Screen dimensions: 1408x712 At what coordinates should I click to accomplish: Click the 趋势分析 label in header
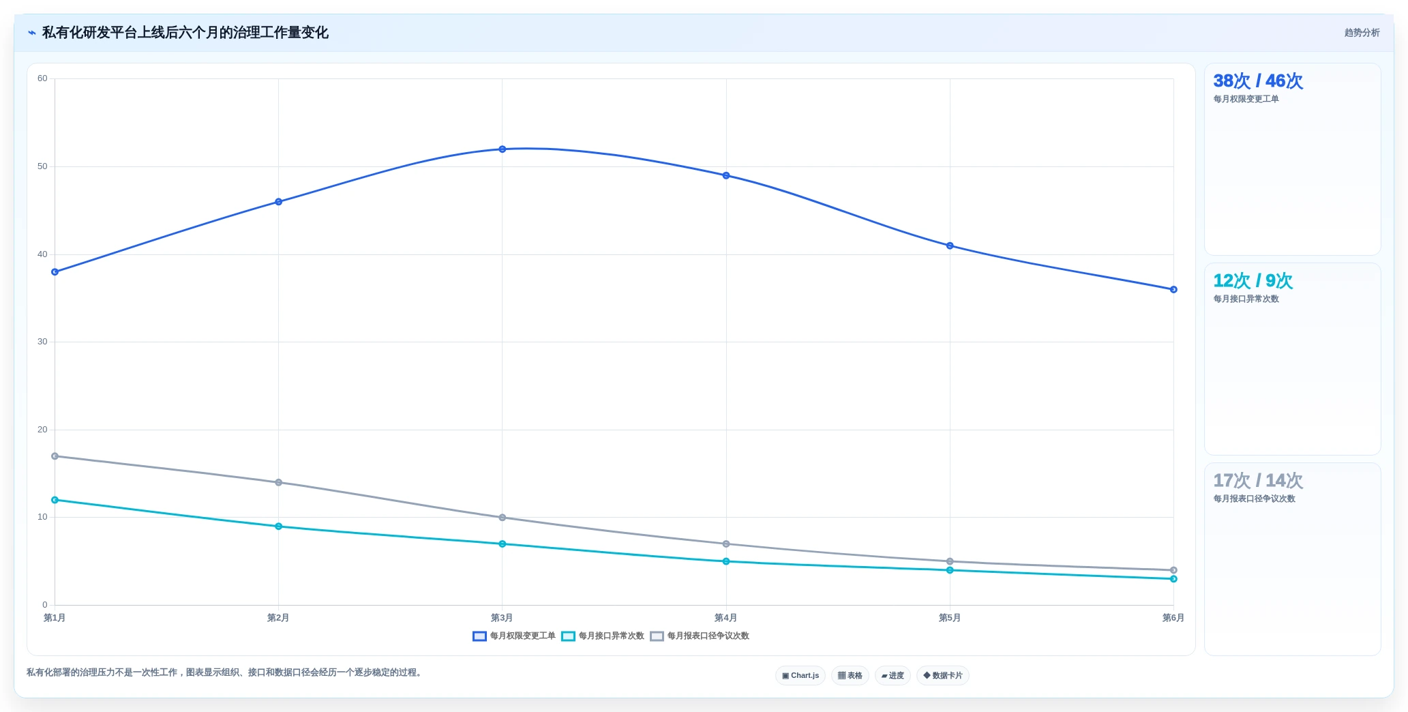click(1362, 33)
